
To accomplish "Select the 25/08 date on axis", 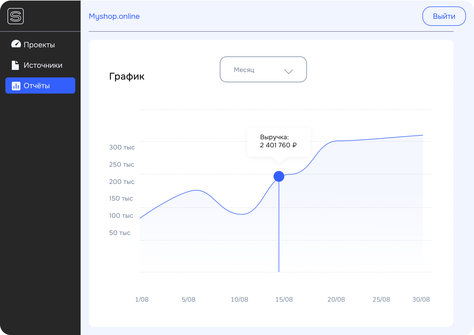I will pos(381,300).
